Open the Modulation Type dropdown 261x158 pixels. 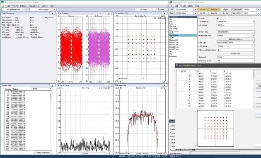(236, 36)
